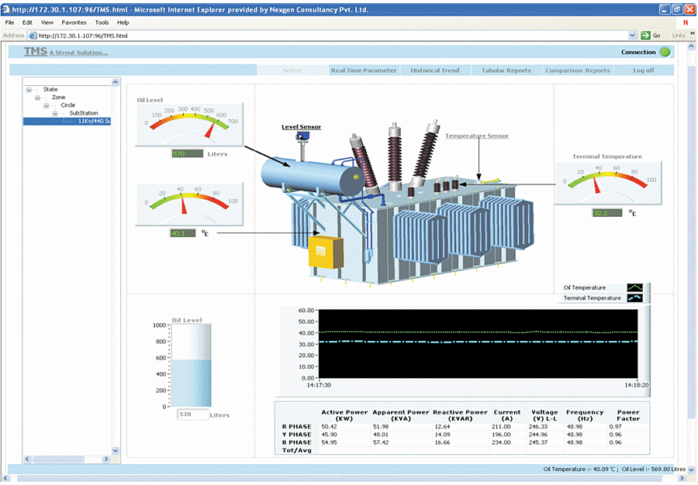
Task: Click the Log off link
Action: (x=643, y=71)
